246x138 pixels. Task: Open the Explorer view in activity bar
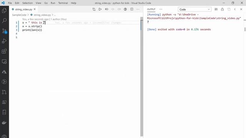[4, 10]
